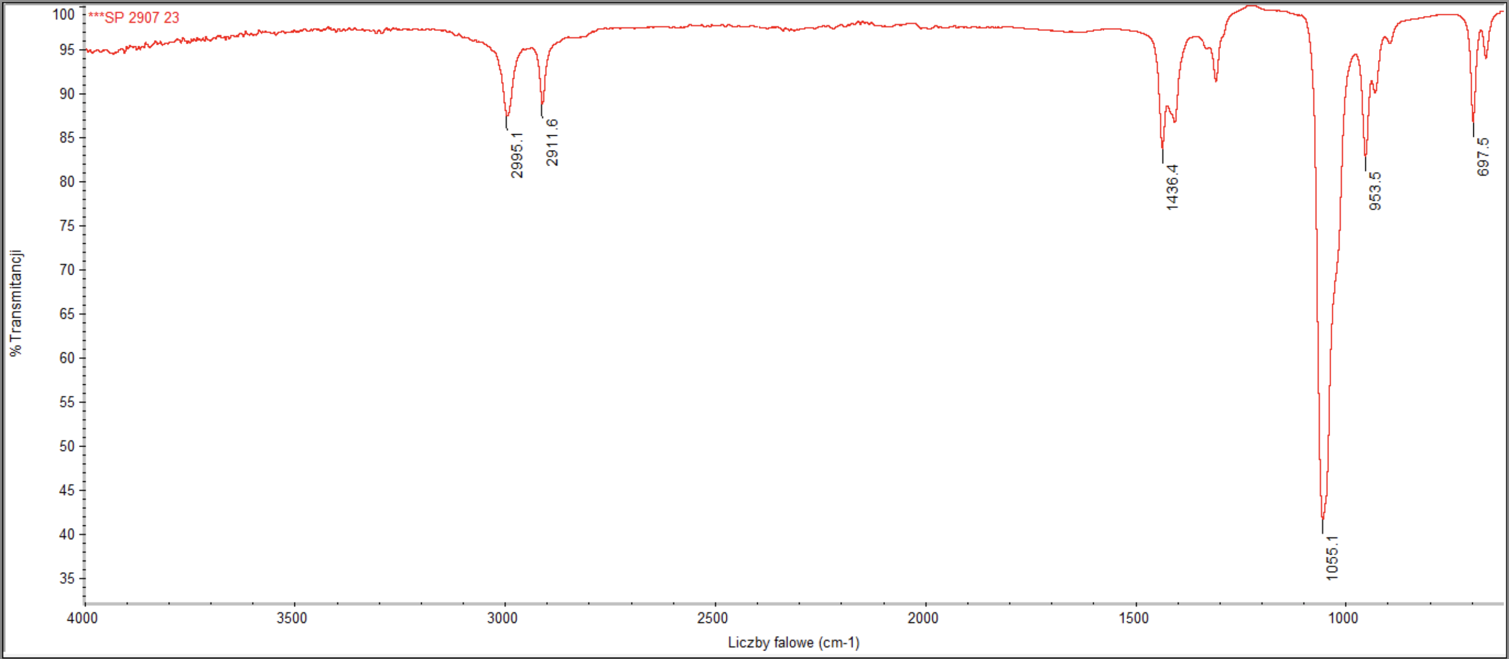The width and height of the screenshot is (1509, 659).
Task: Click the "% Transmitancji" Y-axis title
Action: pos(16,303)
